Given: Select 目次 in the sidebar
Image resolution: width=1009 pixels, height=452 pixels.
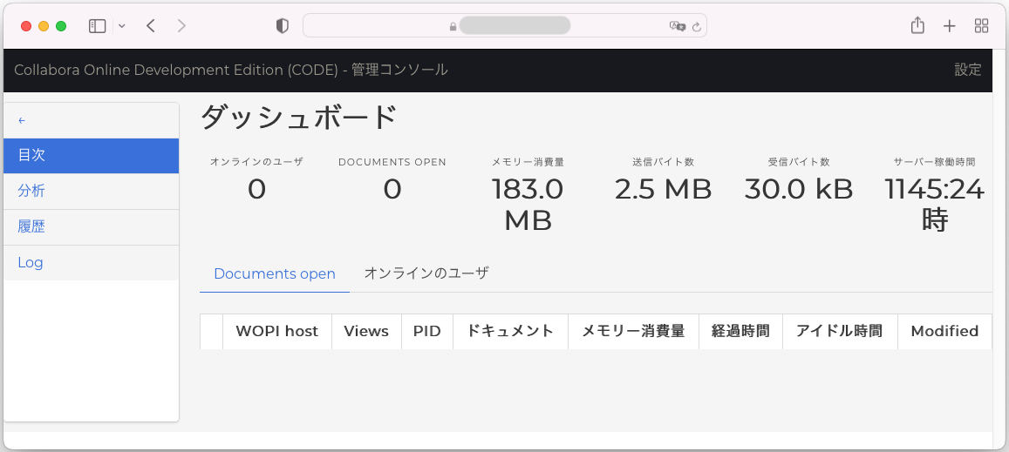Looking at the screenshot, I should (x=92, y=156).
